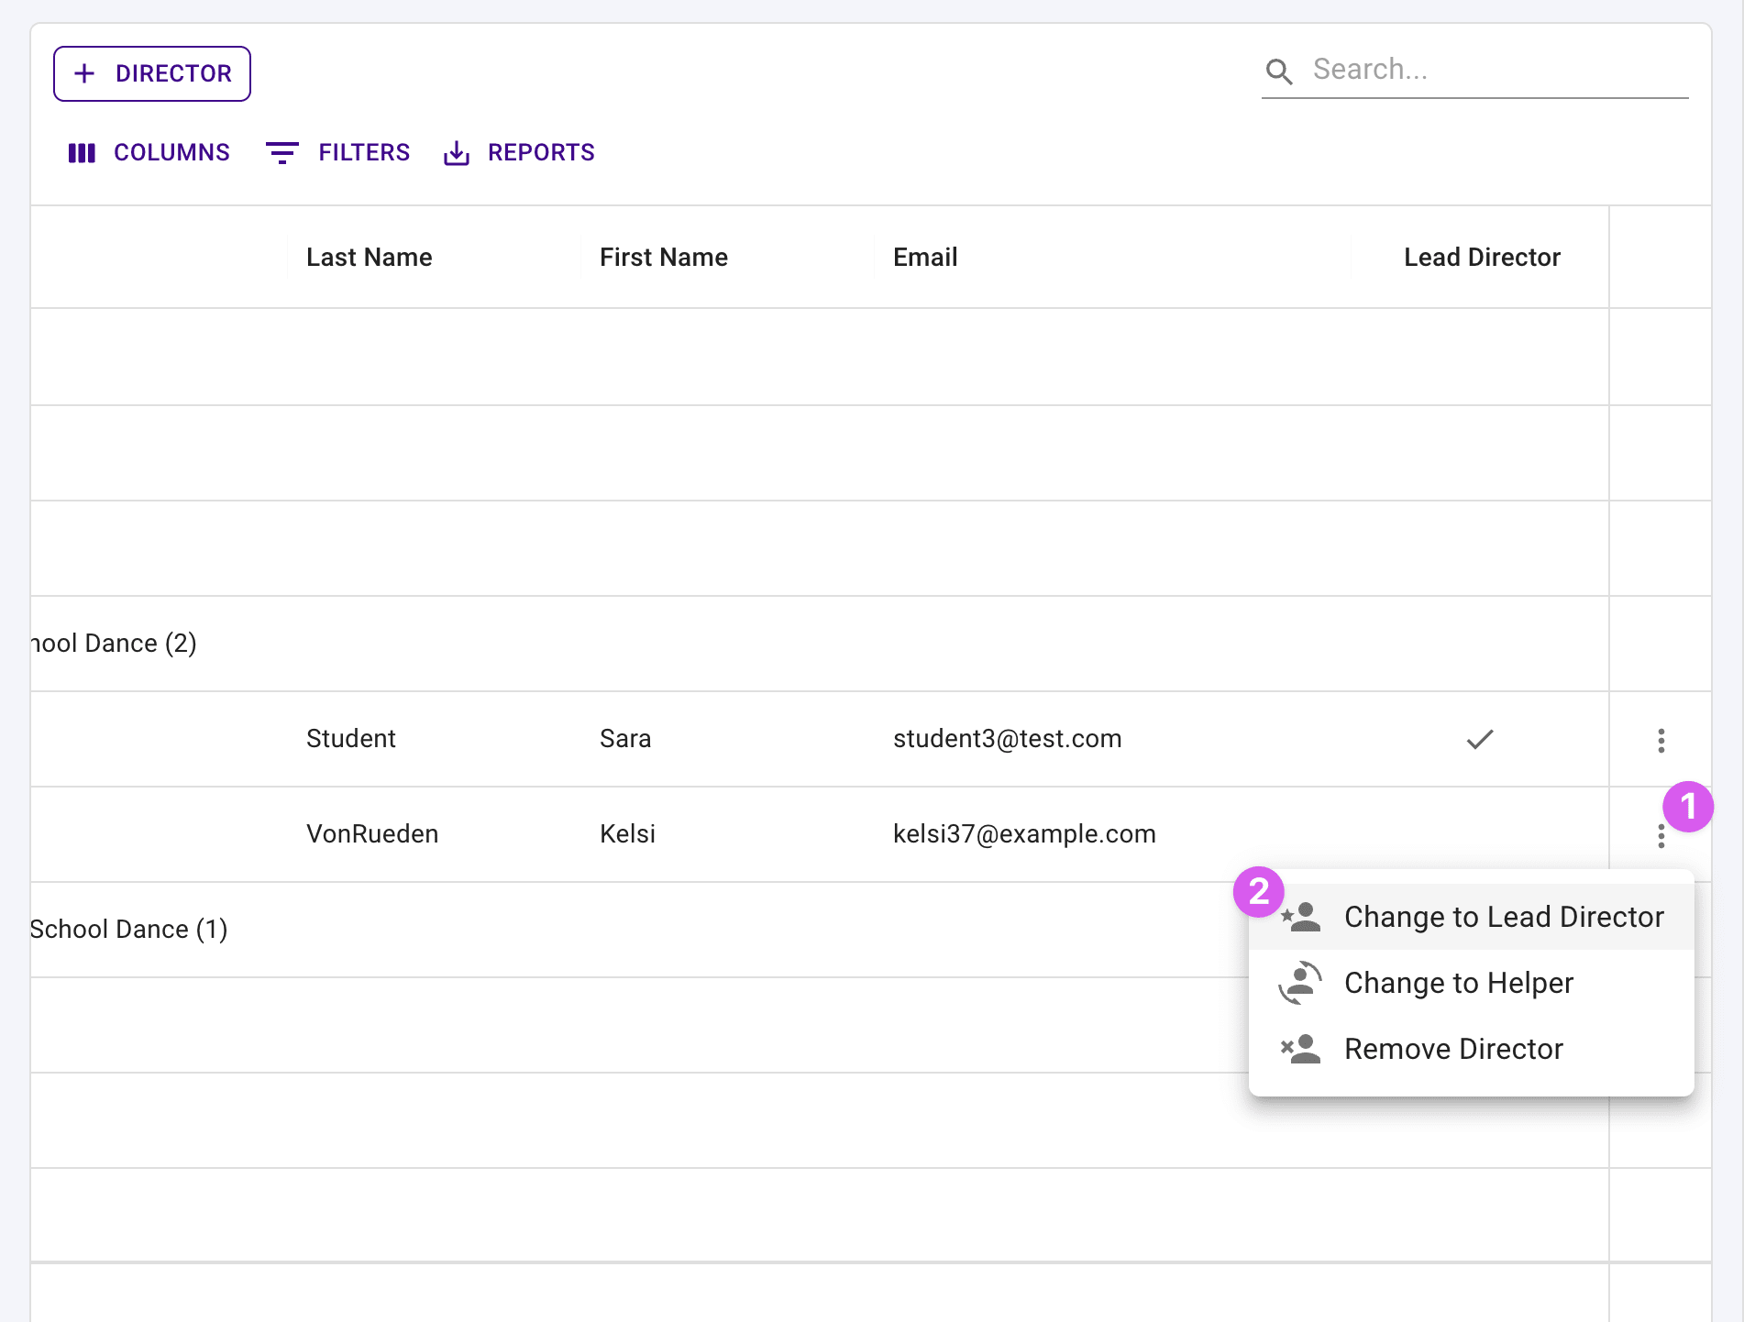Click the lead director checkmark for Sara

1480,739
